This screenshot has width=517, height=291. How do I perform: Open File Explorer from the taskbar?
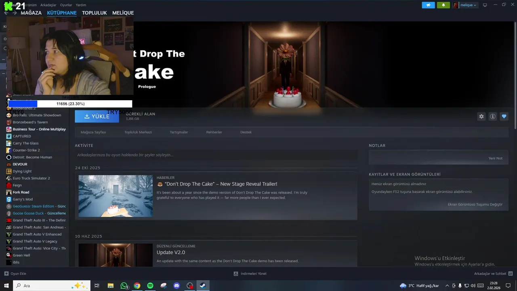coord(110,286)
